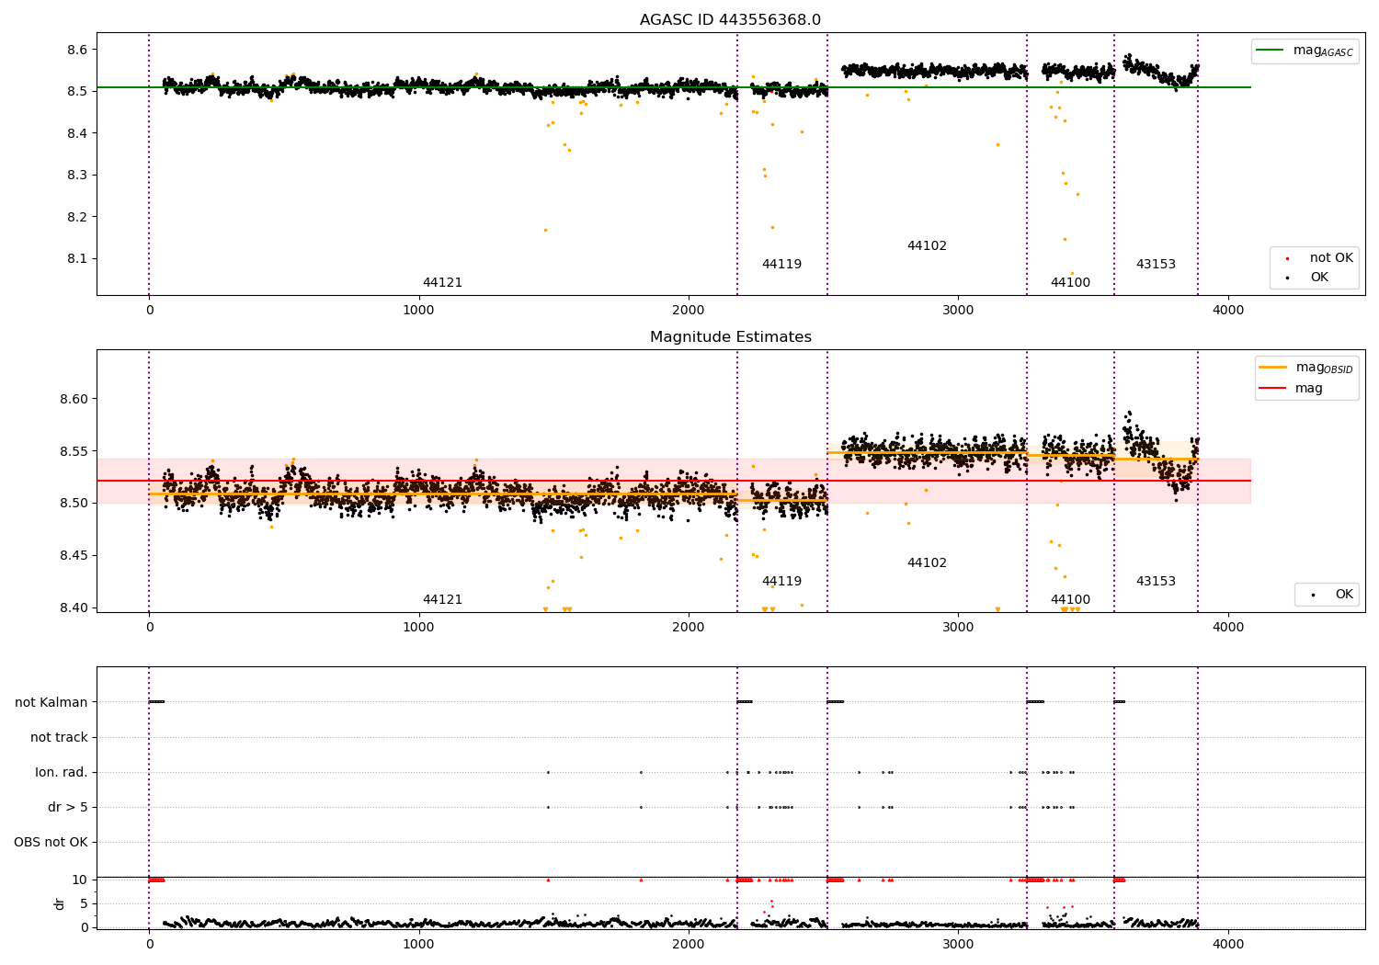The width and height of the screenshot is (1379, 965).
Task: Click obsid label 44121 in Magnitude Estimates plot
Action: tap(442, 599)
